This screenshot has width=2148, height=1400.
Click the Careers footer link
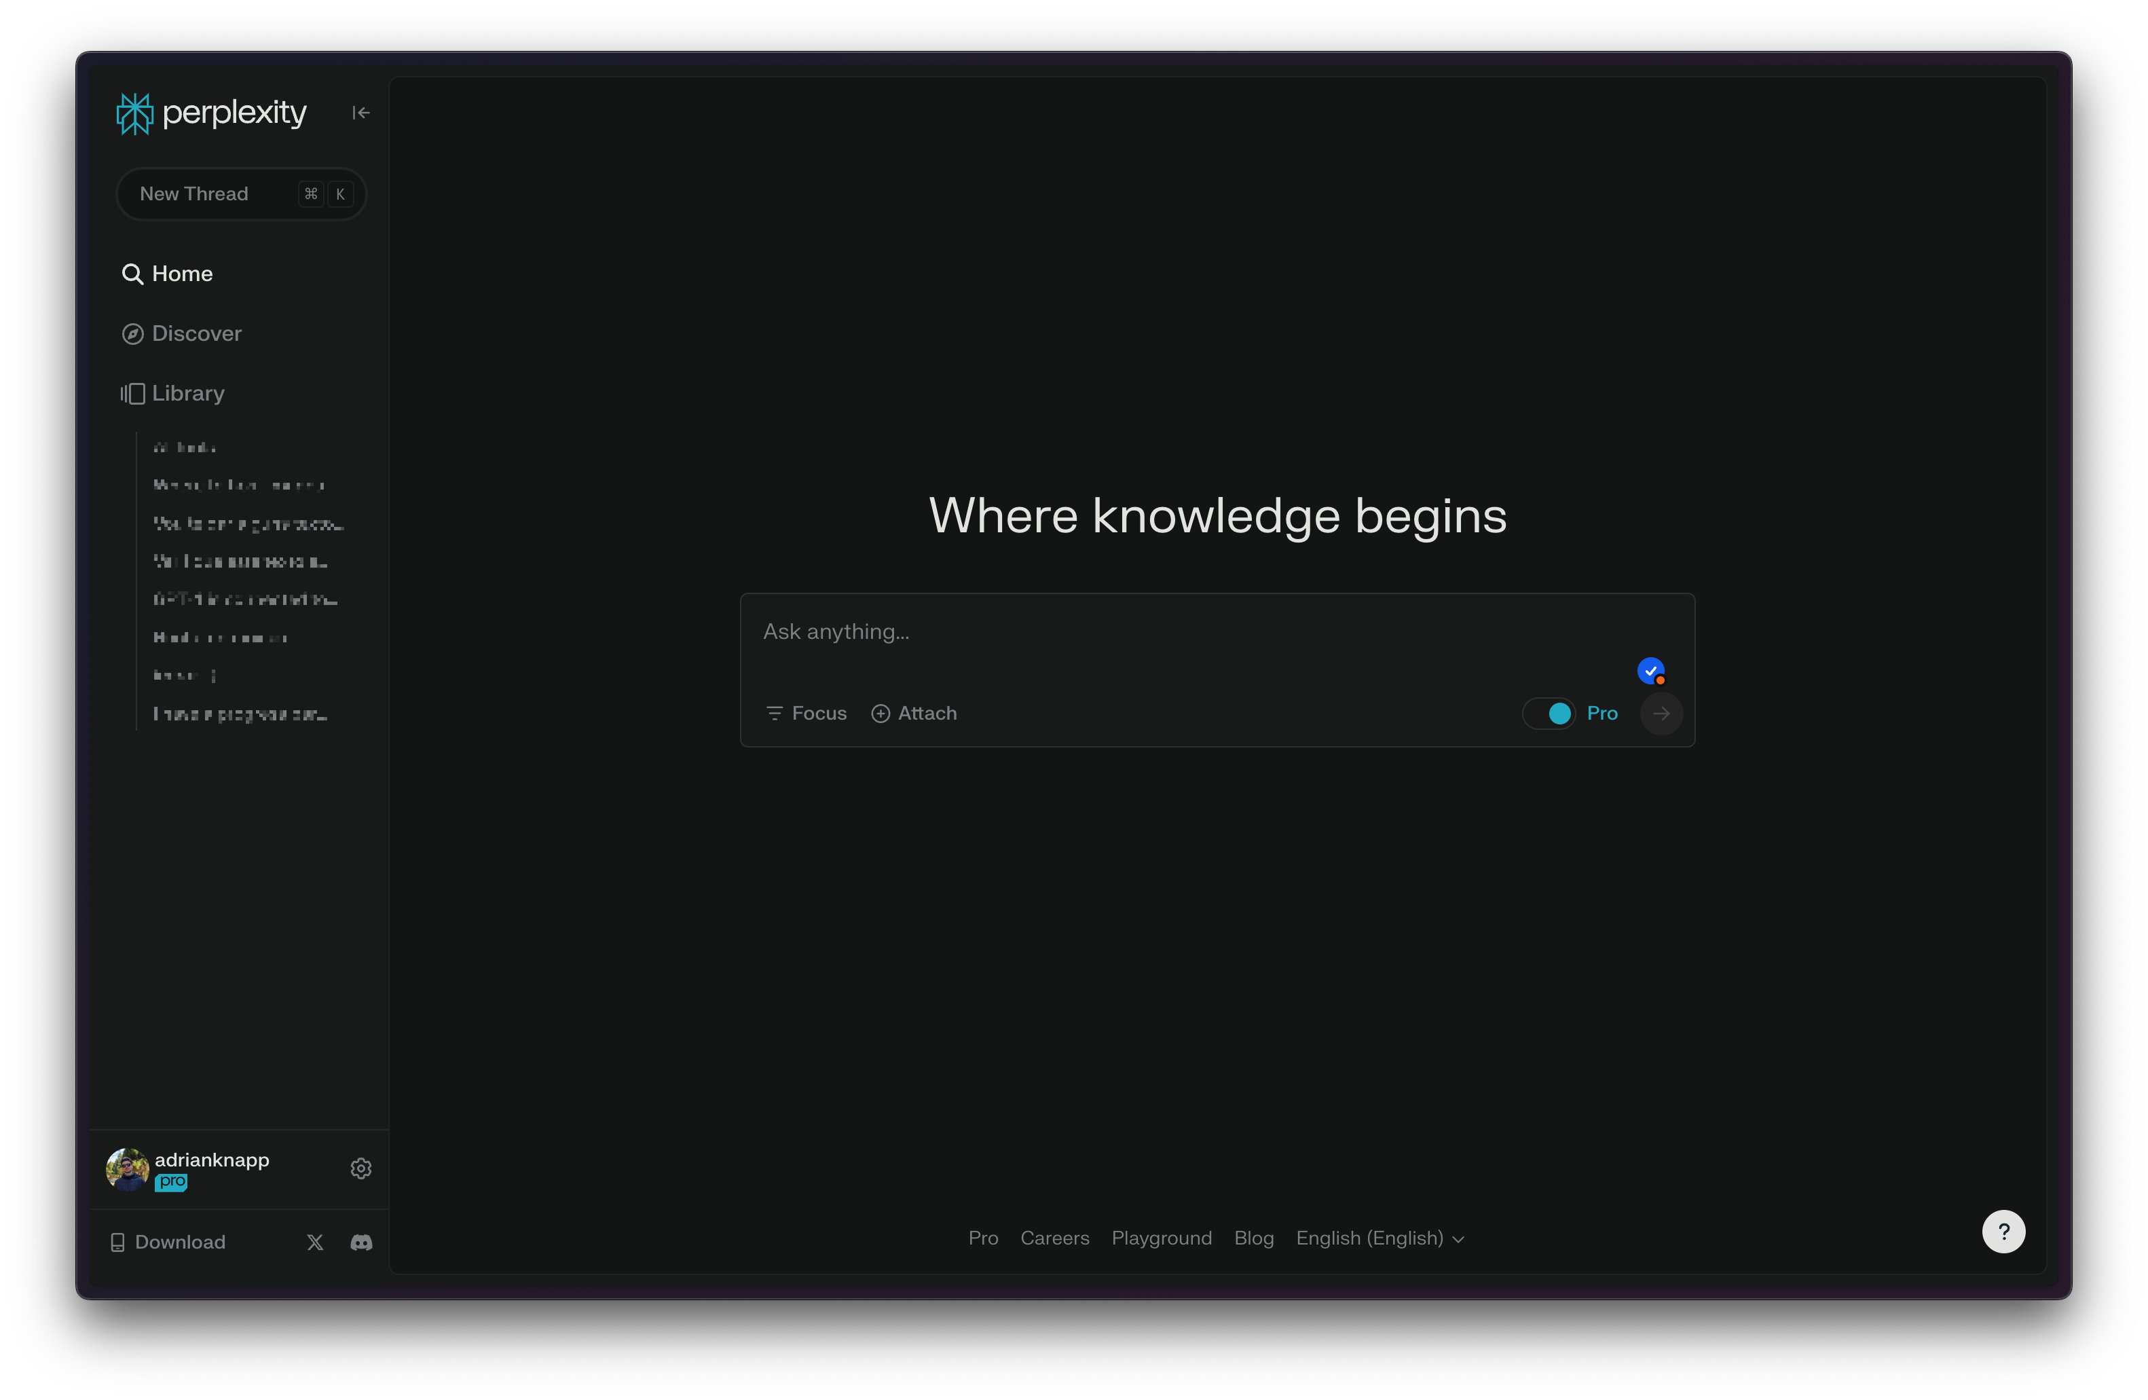click(x=1054, y=1238)
